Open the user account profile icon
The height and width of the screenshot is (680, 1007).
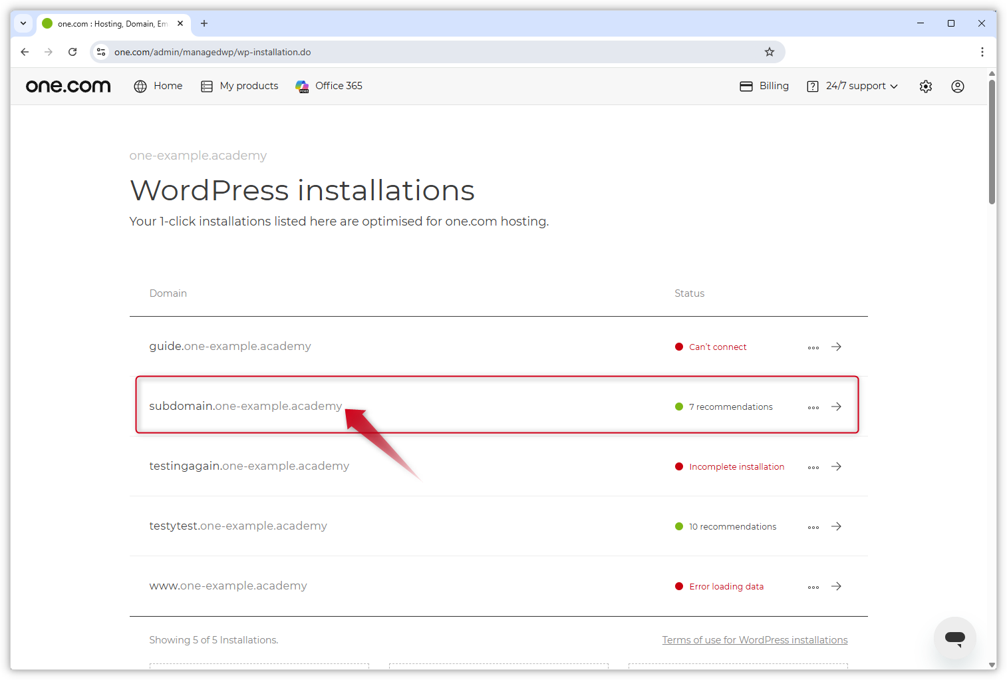pyautogui.click(x=958, y=86)
